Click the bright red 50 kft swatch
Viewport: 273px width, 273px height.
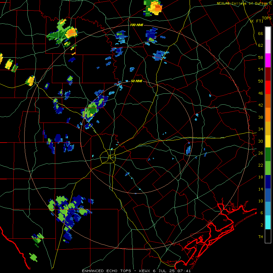(x=268, y=87)
